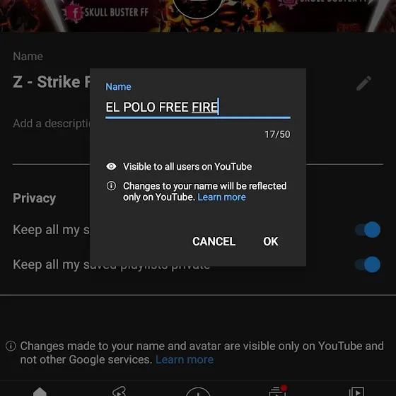This screenshot has width=396, height=396.
Task: Open the Subscriptions icon with red dot
Action: tap(277, 390)
